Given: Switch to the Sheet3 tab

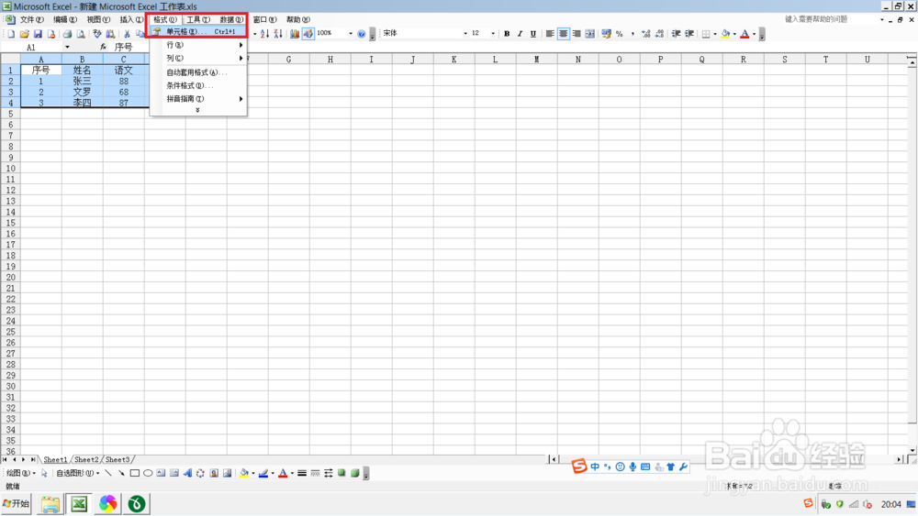Looking at the screenshot, I should (118, 460).
